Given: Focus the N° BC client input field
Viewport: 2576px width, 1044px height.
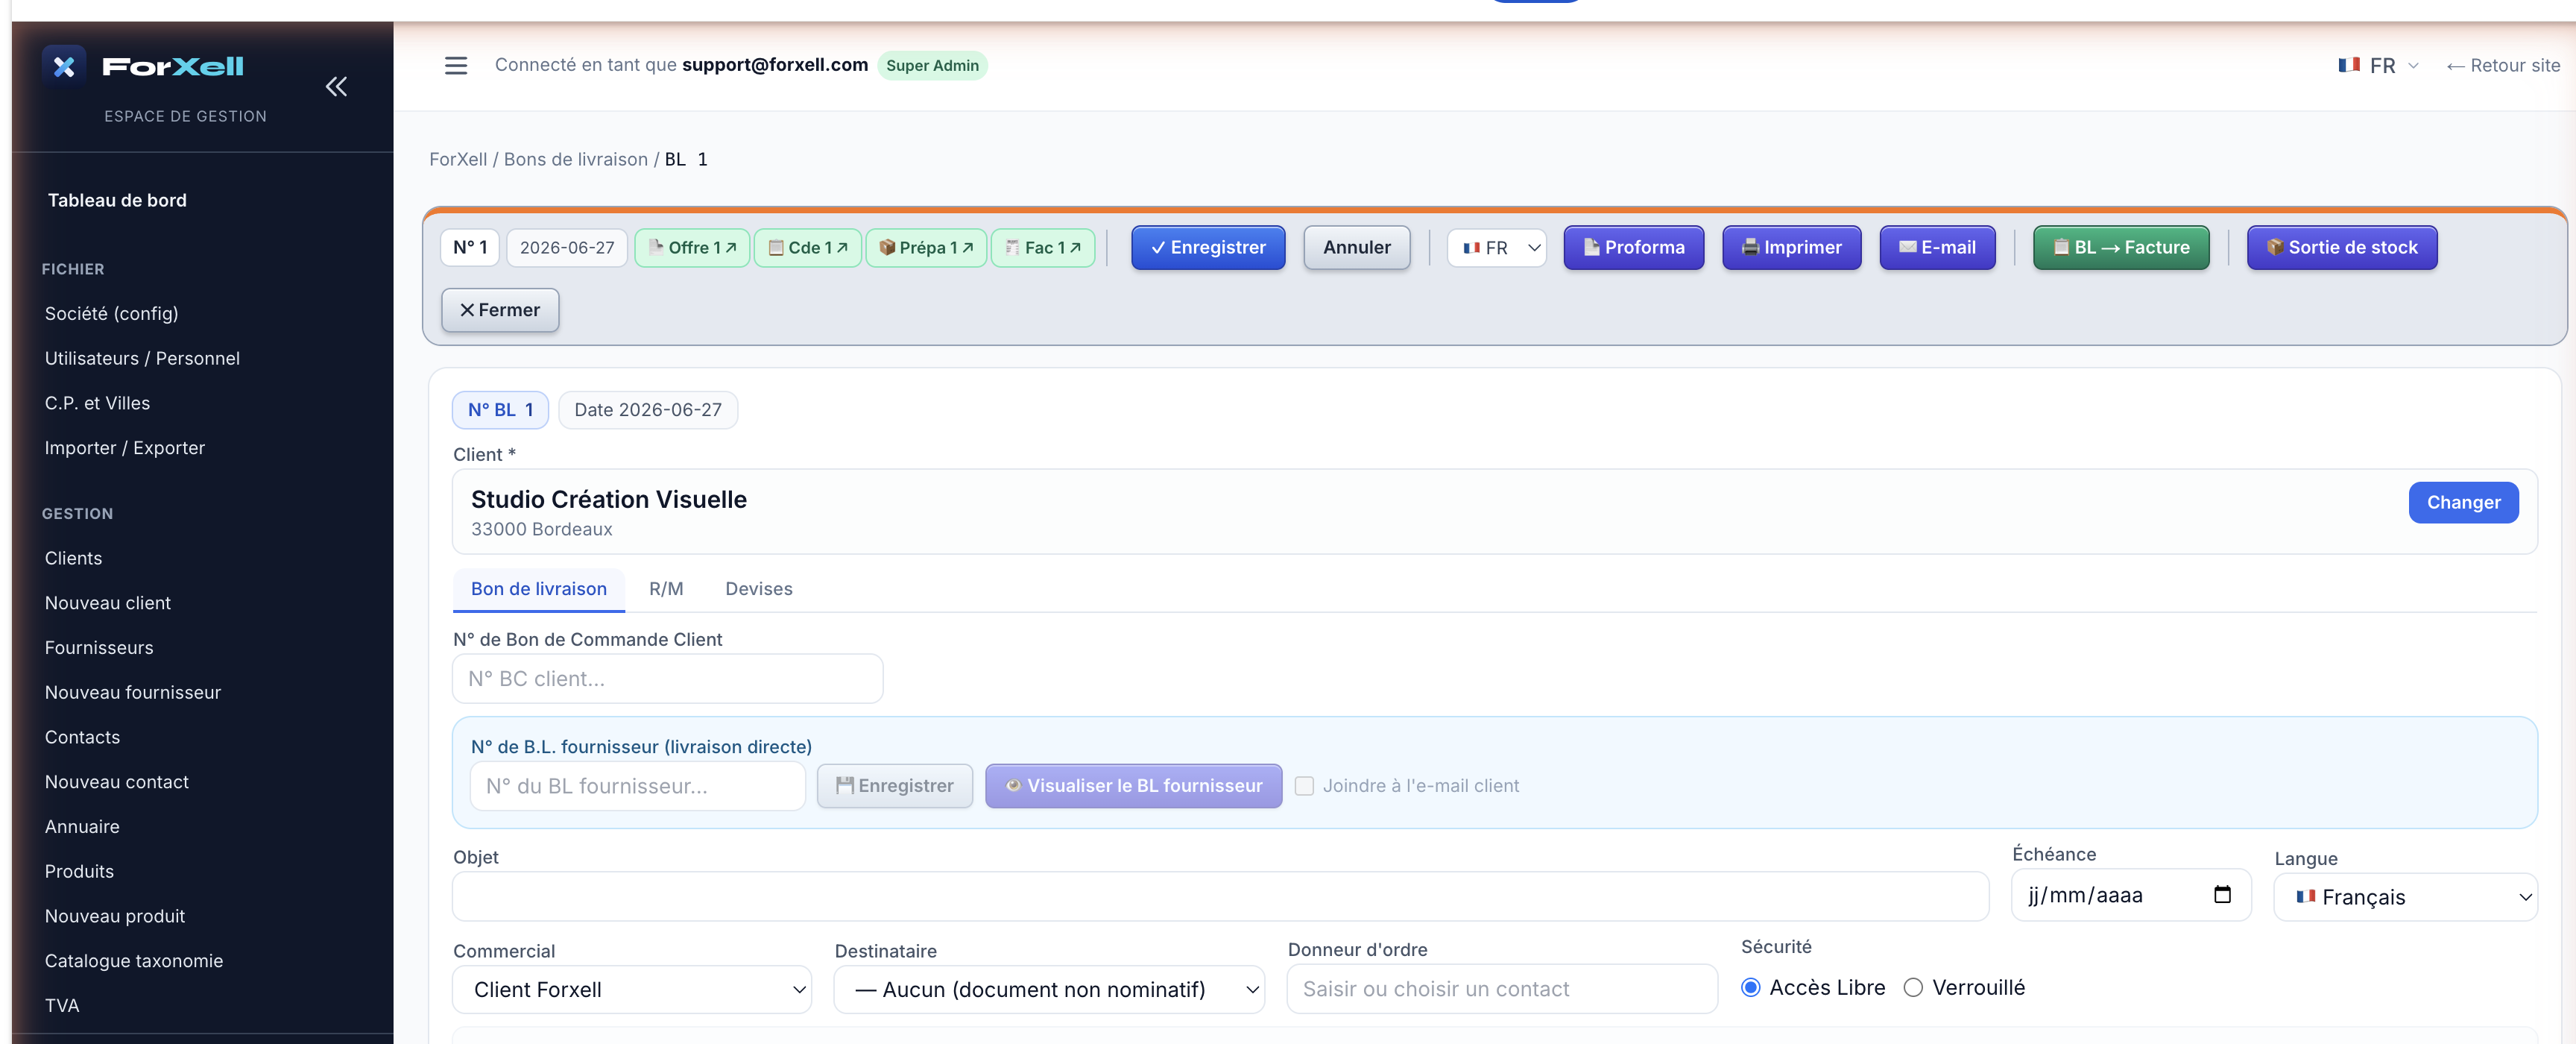Looking at the screenshot, I should (x=668, y=679).
